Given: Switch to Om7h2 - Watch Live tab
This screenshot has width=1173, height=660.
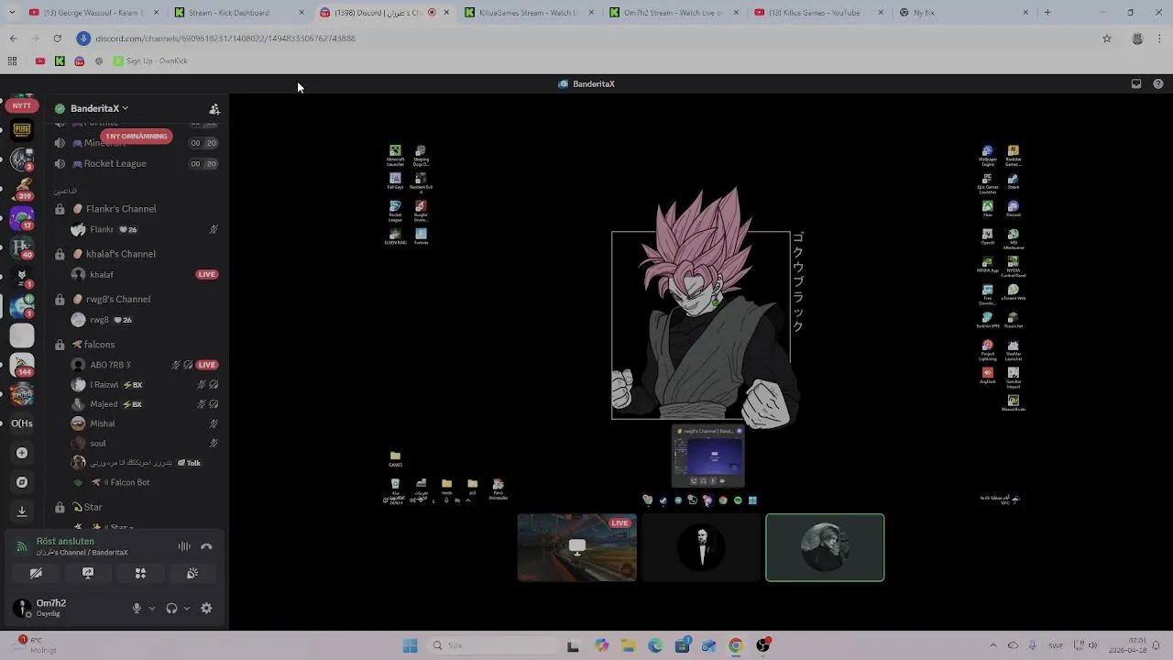Looking at the screenshot, I should click(x=674, y=13).
